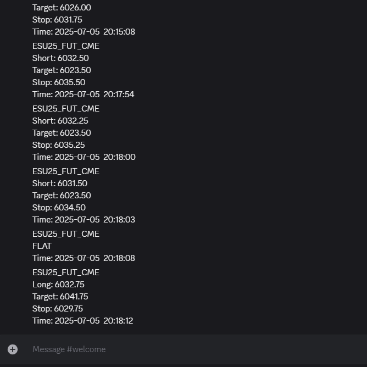Click the Stop: 6029.75 line

pyautogui.click(x=58, y=309)
